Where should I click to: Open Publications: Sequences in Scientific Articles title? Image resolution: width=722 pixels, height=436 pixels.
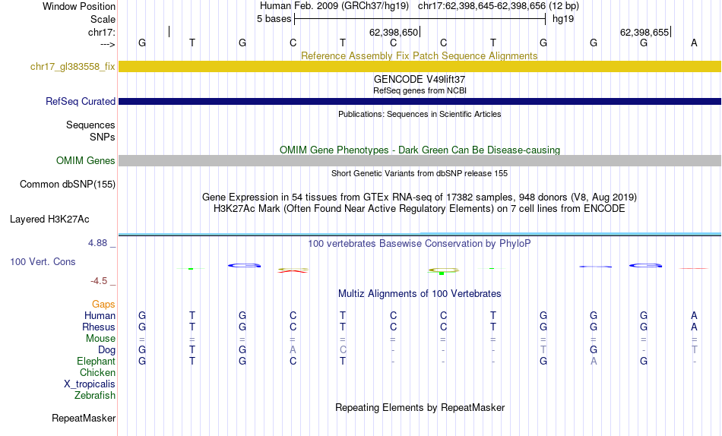pyautogui.click(x=420, y=114)
